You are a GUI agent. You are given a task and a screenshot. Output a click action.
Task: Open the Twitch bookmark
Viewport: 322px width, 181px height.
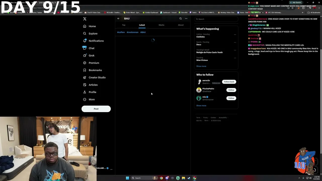(193, 13)
